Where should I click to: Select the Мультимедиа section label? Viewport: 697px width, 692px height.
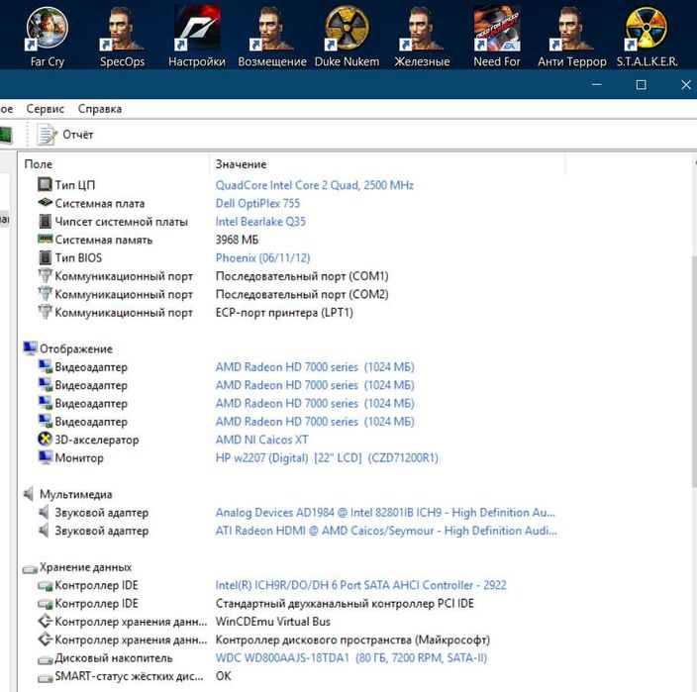pyautogui.click(x=76, y=494)
